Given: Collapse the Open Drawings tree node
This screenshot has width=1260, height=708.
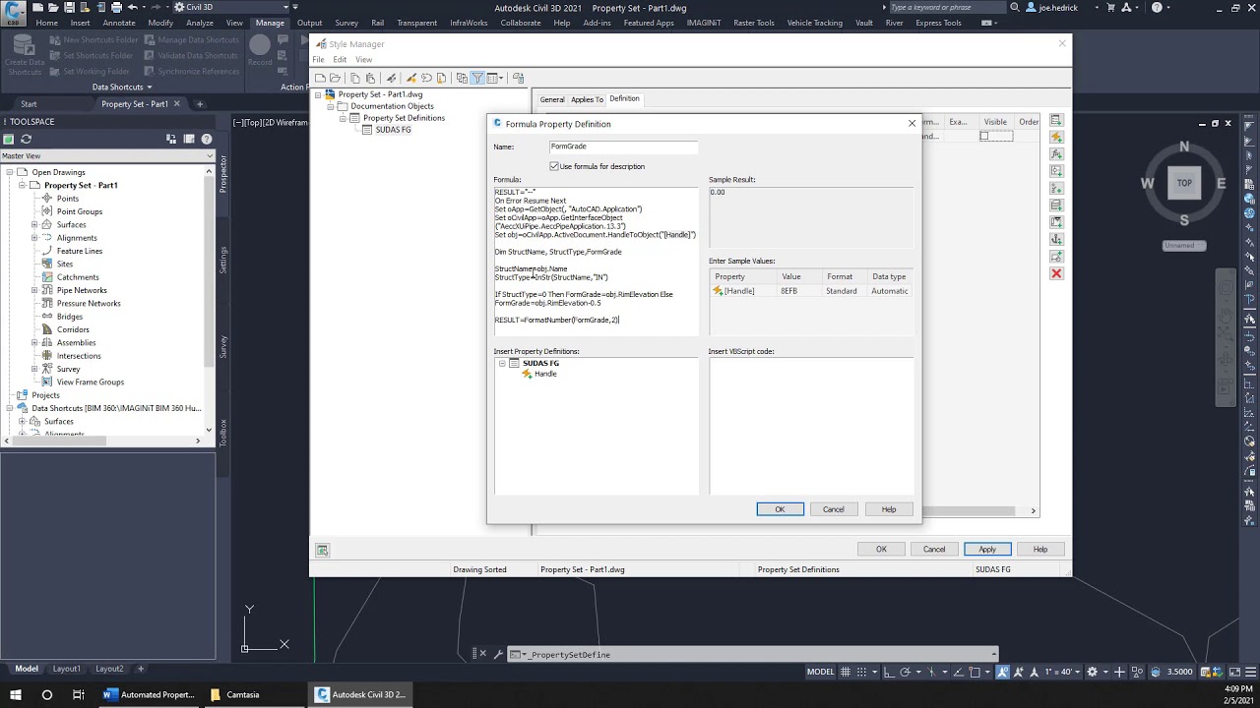Looking at the screenshot, I should (x=9, y=172).
